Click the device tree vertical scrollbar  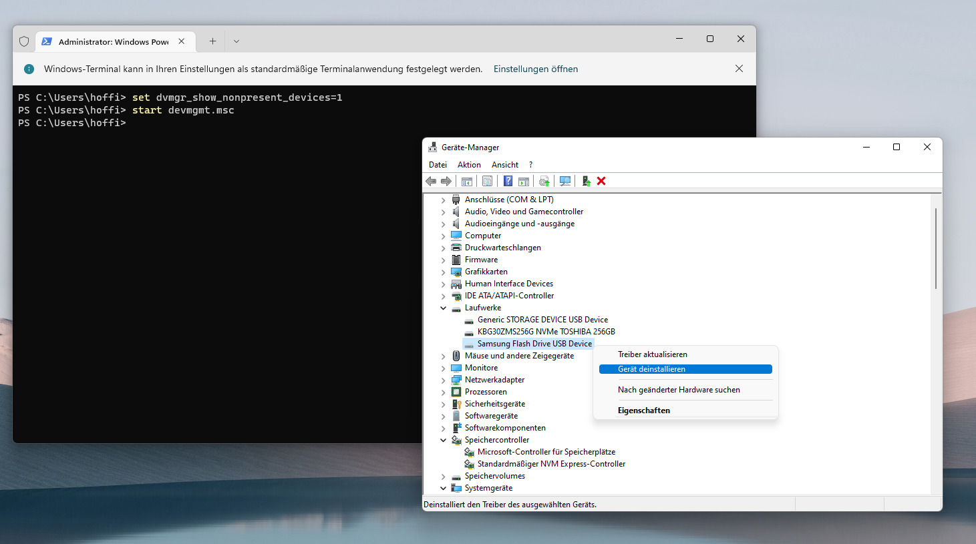point(936,248)
